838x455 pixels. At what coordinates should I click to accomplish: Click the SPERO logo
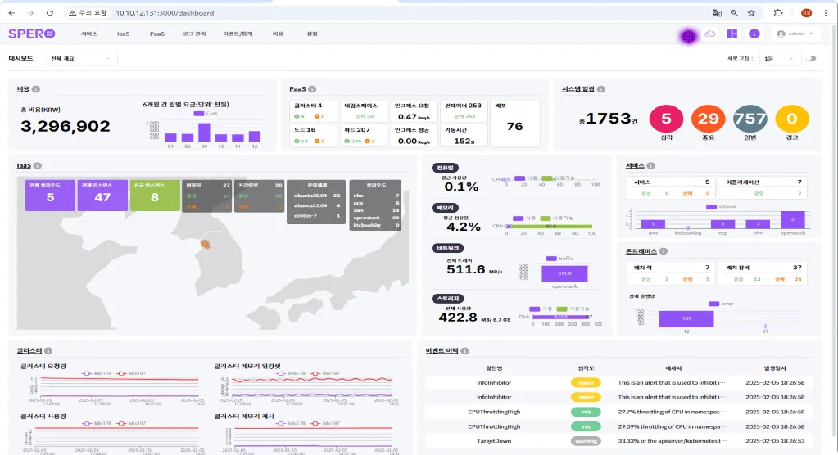pyautogui.click(x=31, y=34)
